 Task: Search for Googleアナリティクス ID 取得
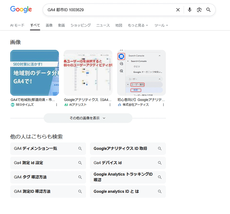point(128,149)
